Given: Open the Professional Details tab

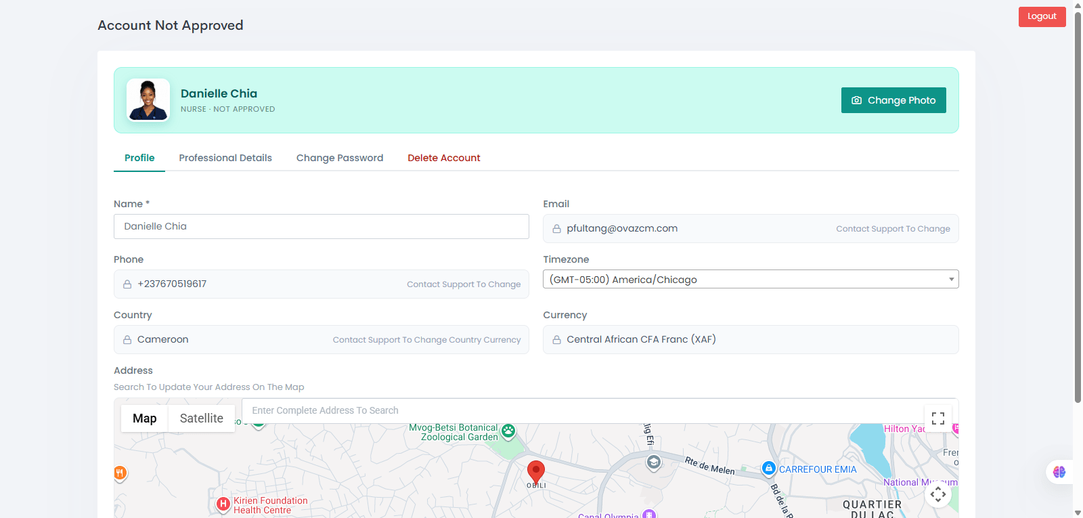Looking at the screenshot, I should [x=225, y=158].
